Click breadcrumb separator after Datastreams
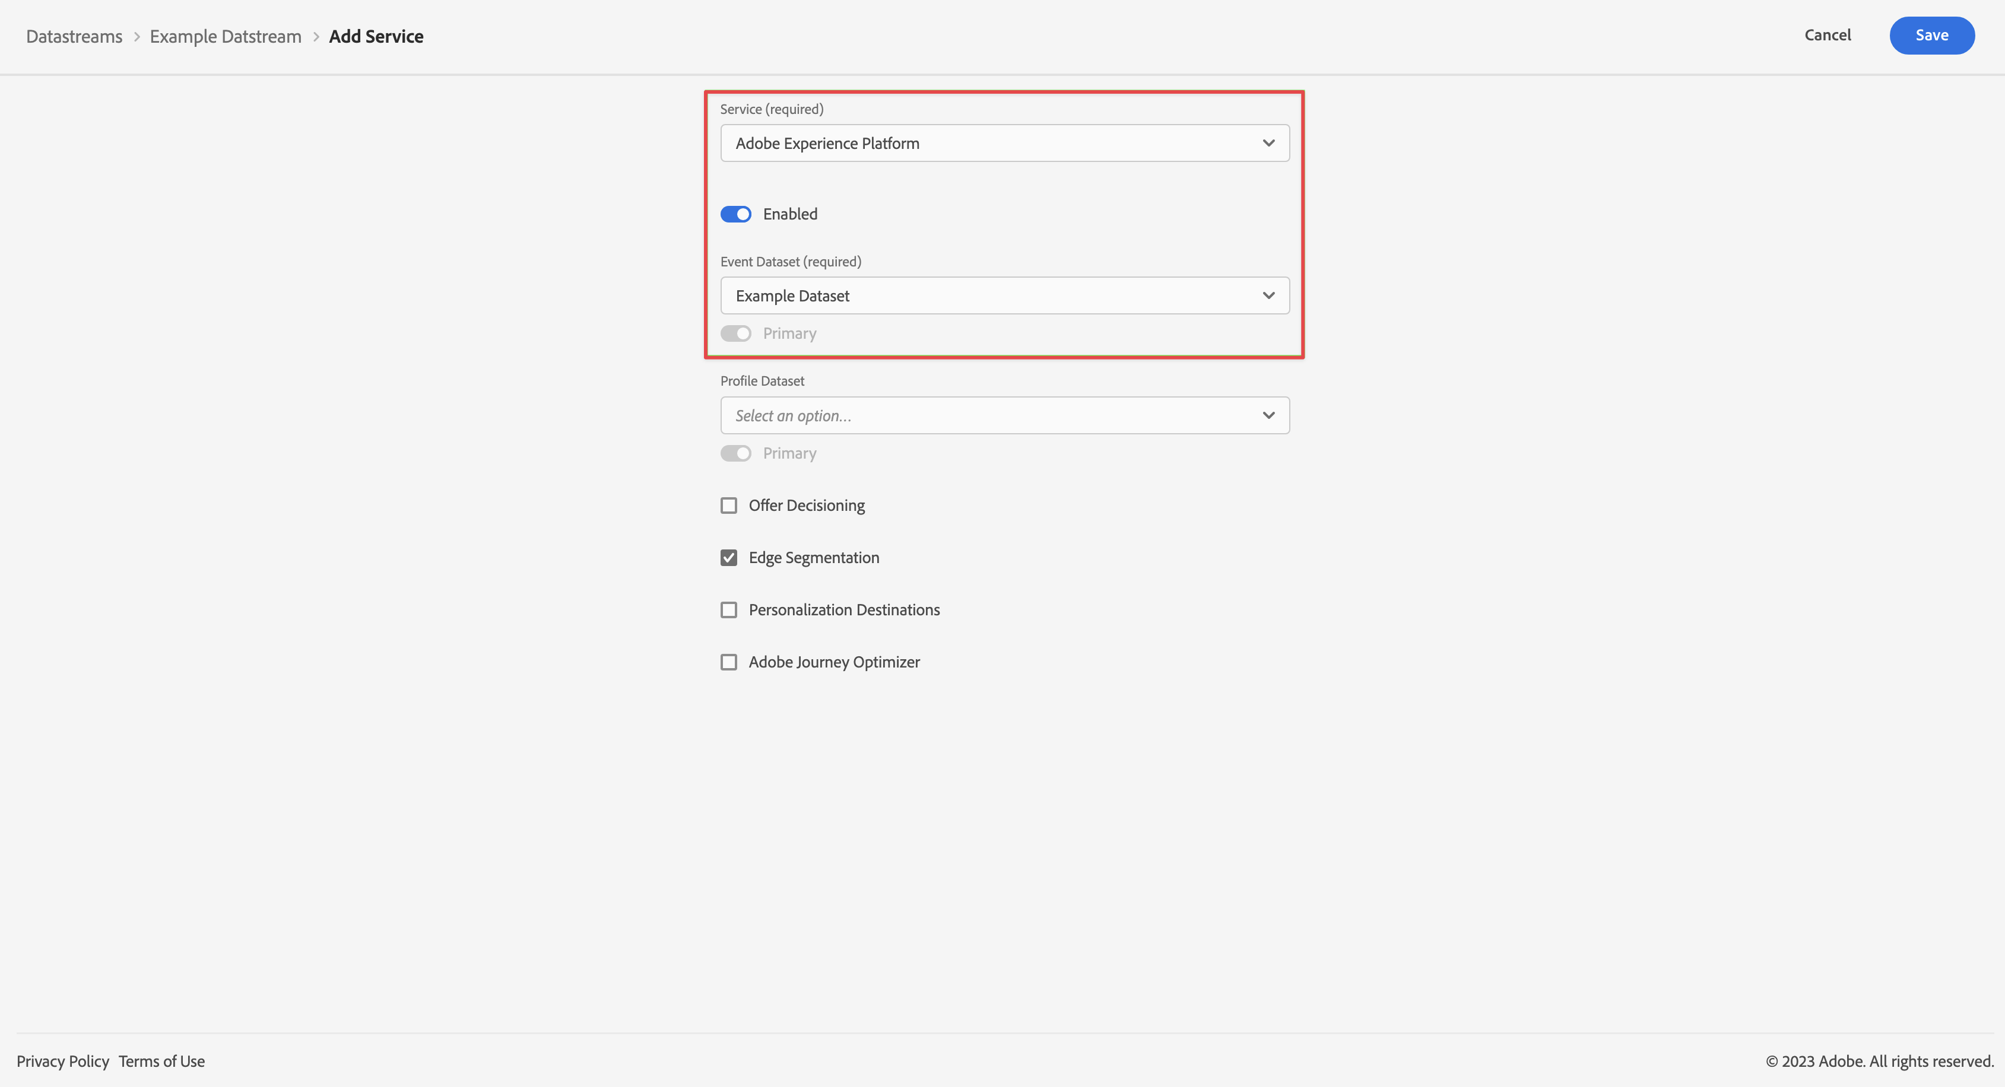The height and width of the screenshot is (1087, 2005). pos(136,37)
